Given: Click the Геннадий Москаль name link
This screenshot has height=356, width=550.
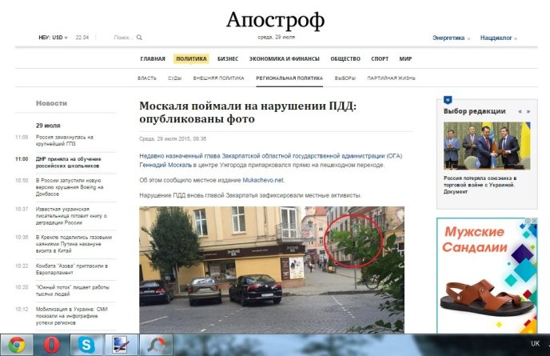Looking at the screenshot, I should (165, 165).
